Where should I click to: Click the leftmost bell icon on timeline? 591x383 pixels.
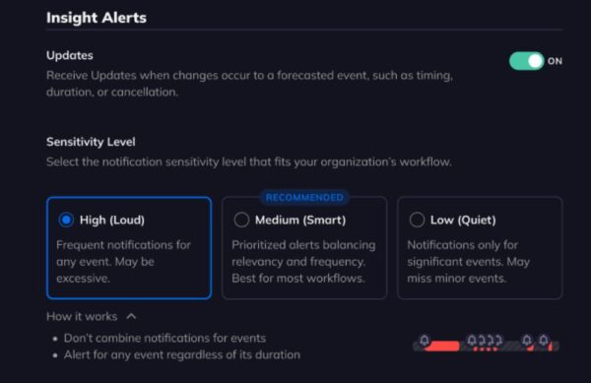[x=425, y=341]
